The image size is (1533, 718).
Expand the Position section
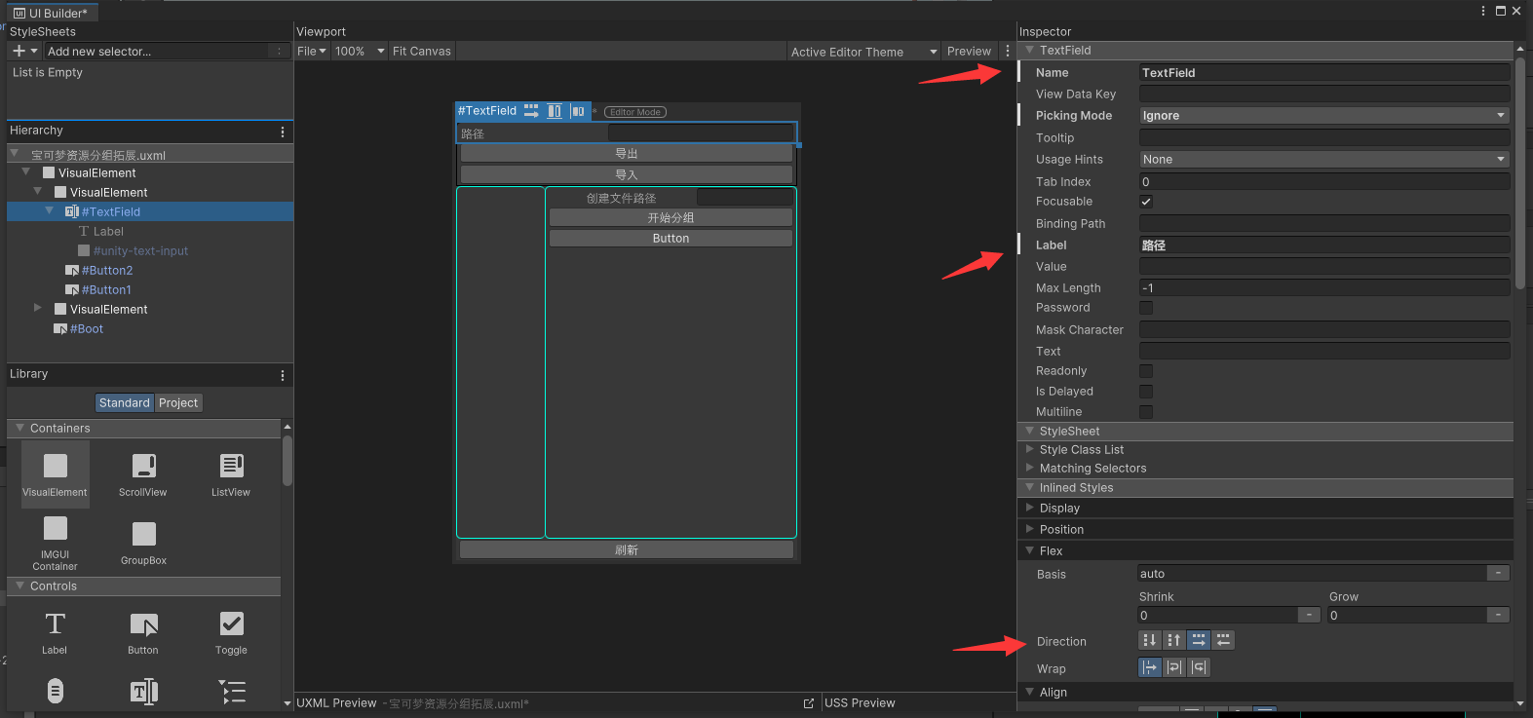coord(1030,529)
